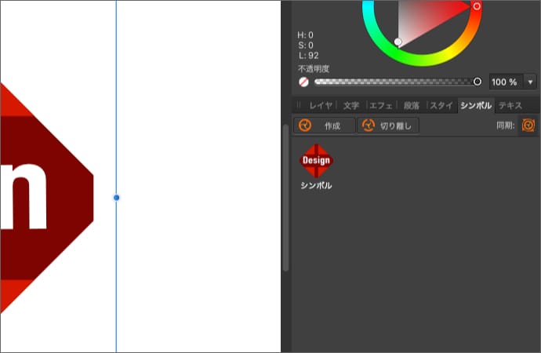Viewport: 541px width, 353px height.
Task: Select the エフェ (Effects) tab
Action: [x=381, y=105]
